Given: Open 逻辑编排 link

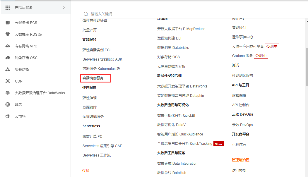Looking at the screenshot, I should pyautogui.click(x=239, y=96).
